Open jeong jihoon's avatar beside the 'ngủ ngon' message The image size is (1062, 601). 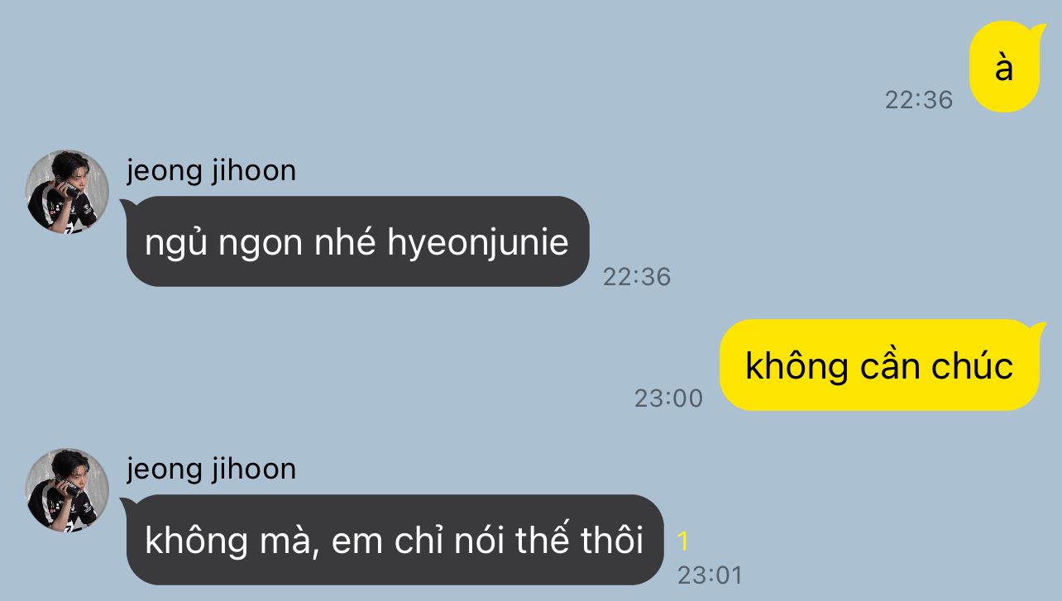click(68, 192)
